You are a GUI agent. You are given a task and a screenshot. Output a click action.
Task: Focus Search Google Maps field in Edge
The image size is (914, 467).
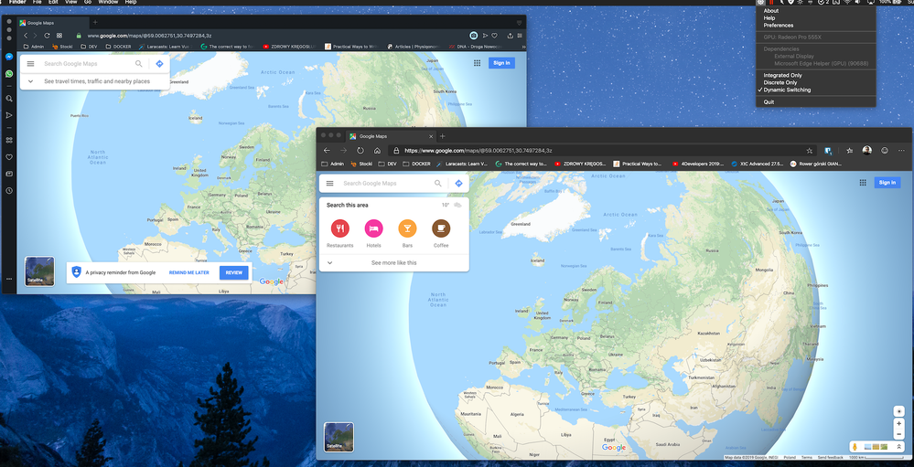387,184
